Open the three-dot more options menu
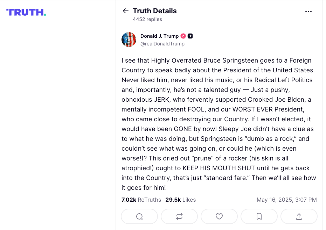The width and height of the screenshot is (326, 230). coord(308,12)
